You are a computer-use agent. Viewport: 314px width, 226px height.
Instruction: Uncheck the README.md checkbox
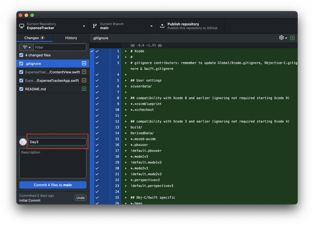(x=21, y=89)
